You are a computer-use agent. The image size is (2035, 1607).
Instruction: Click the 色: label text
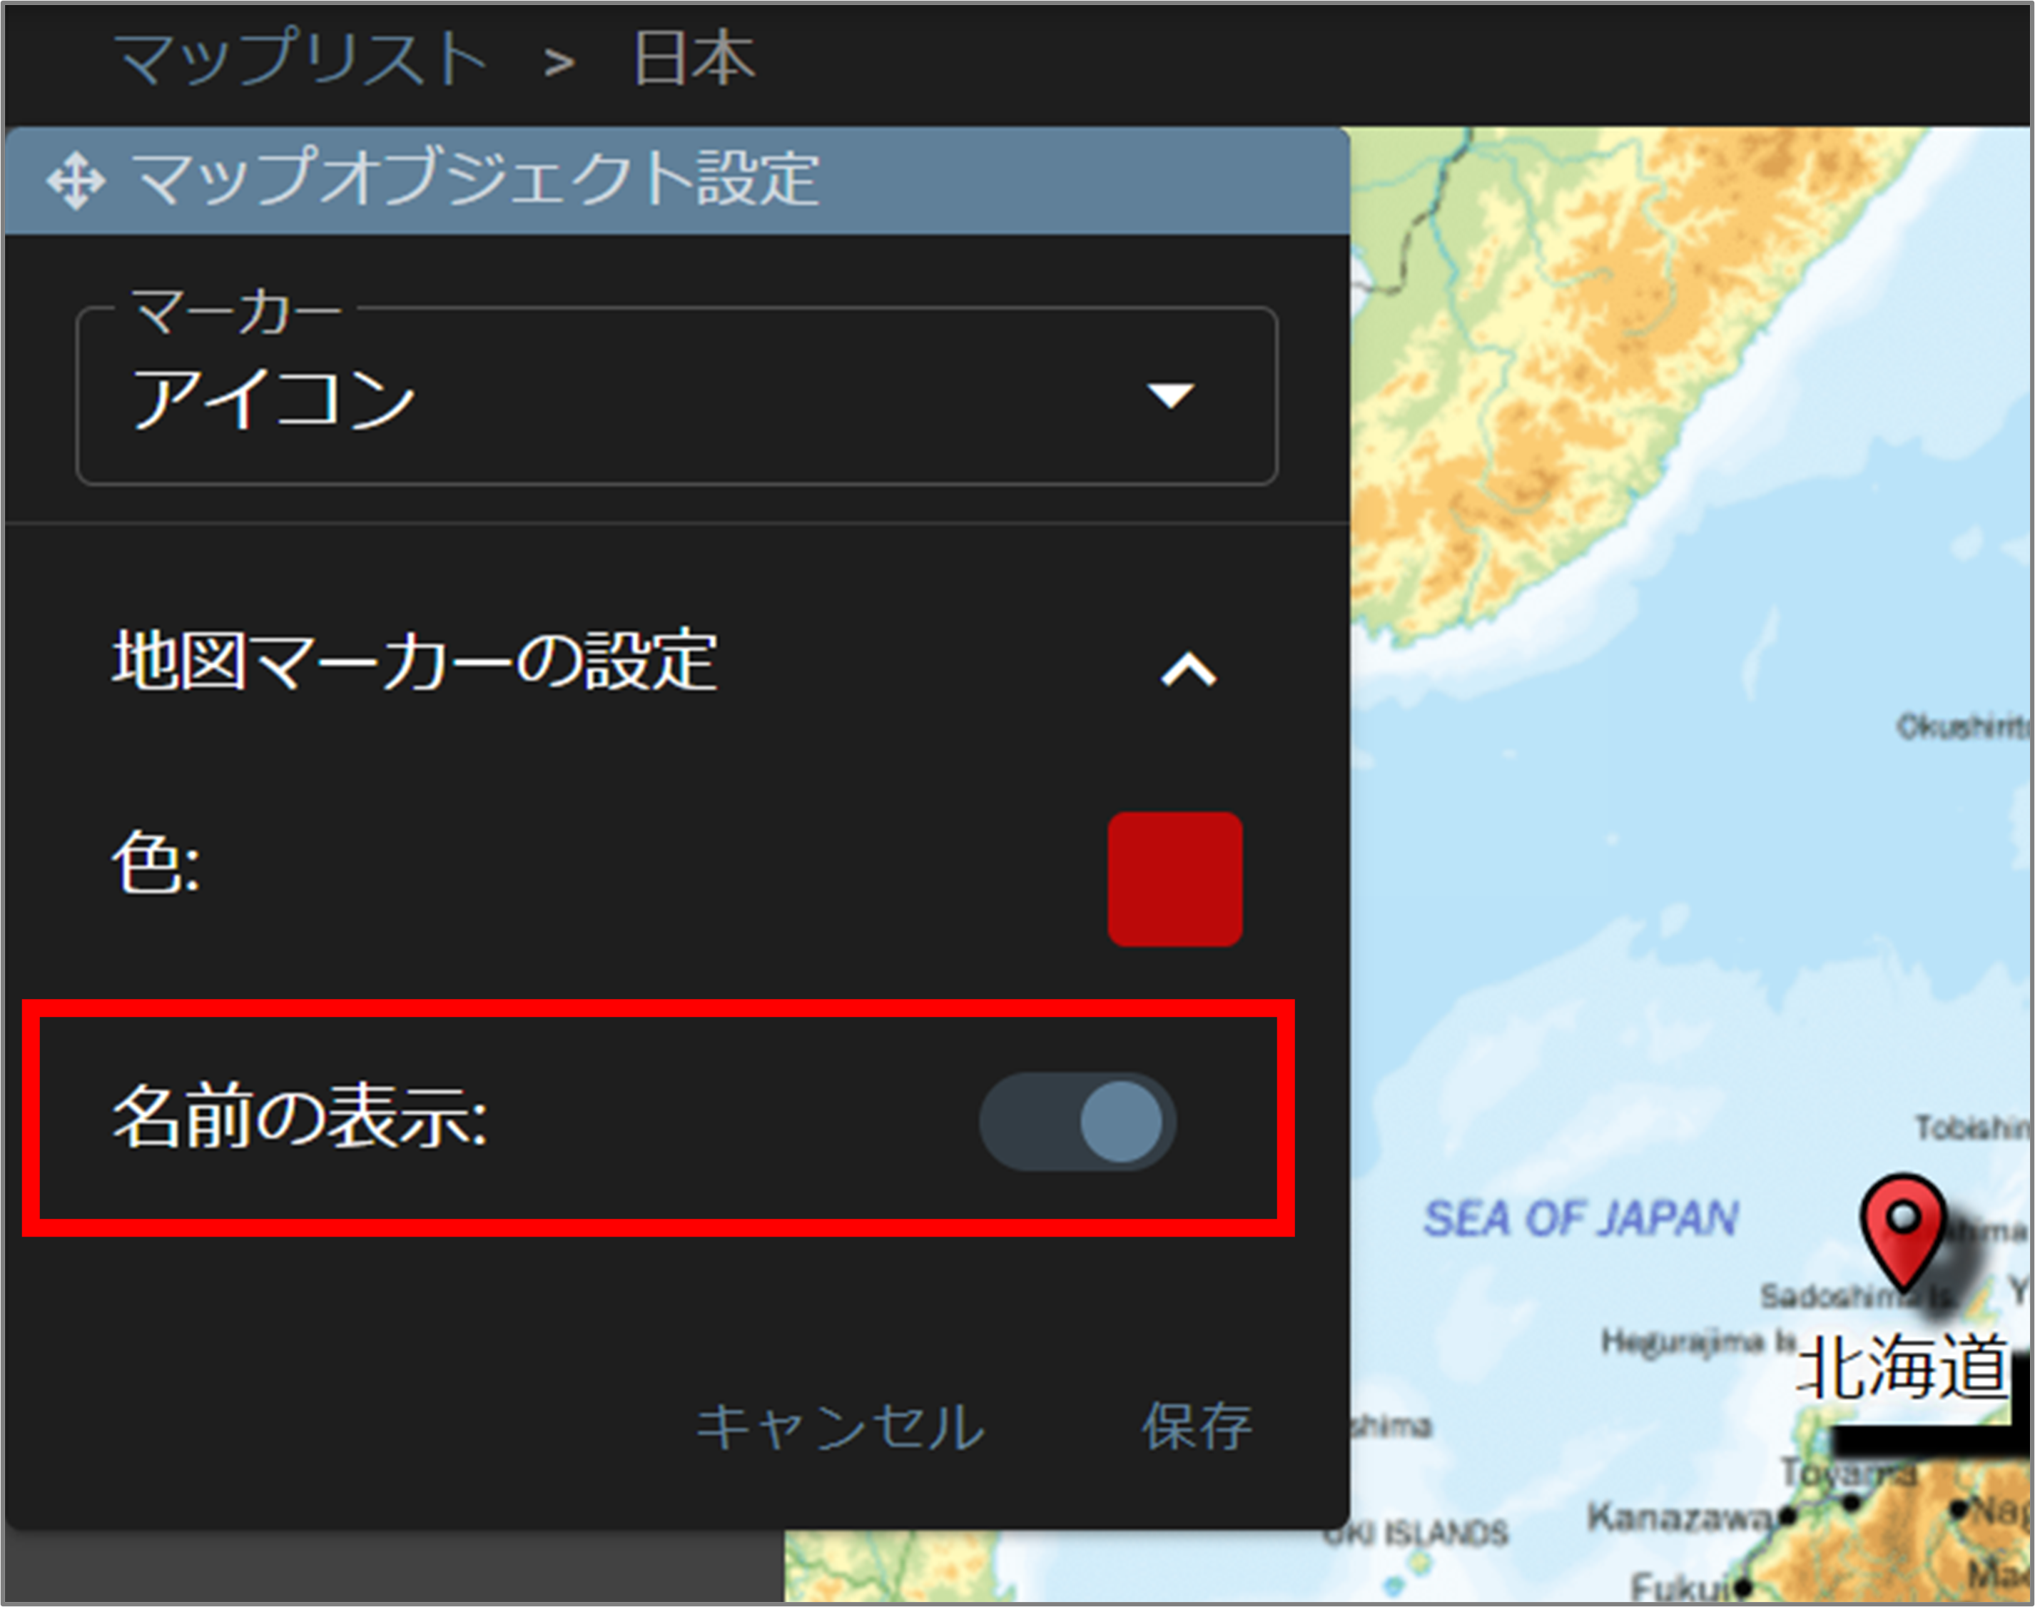156,863
